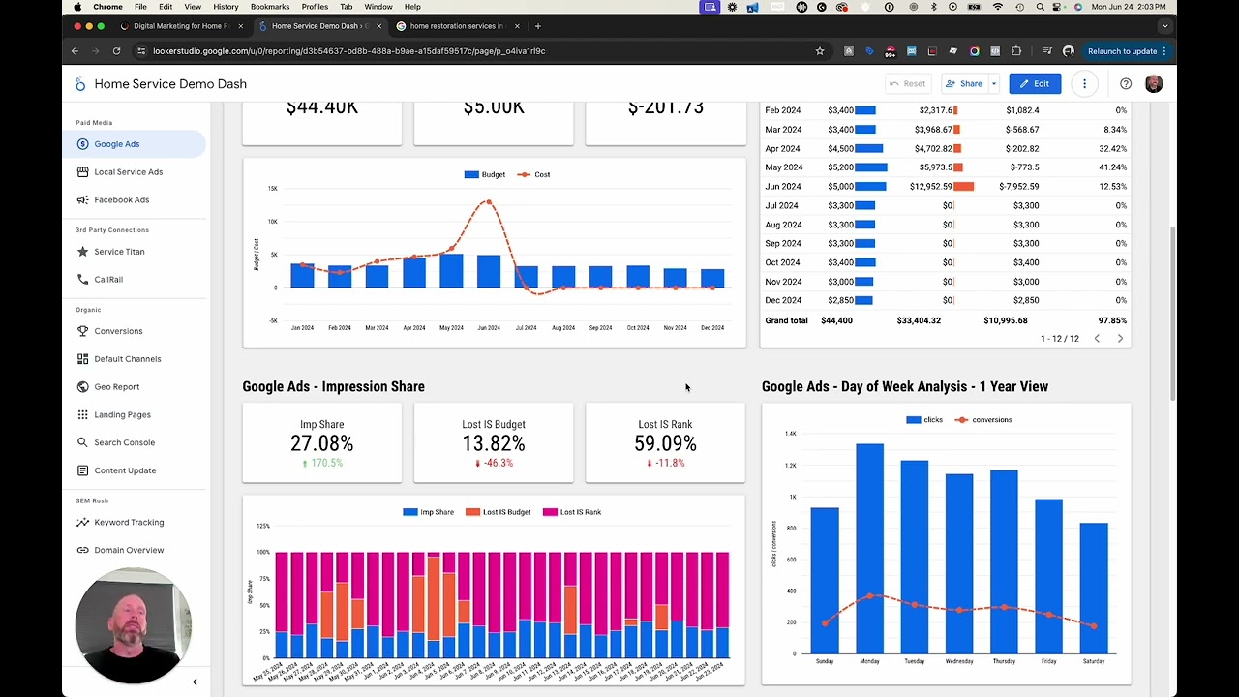Bookmark this page with the star icon

click(820, 51)
